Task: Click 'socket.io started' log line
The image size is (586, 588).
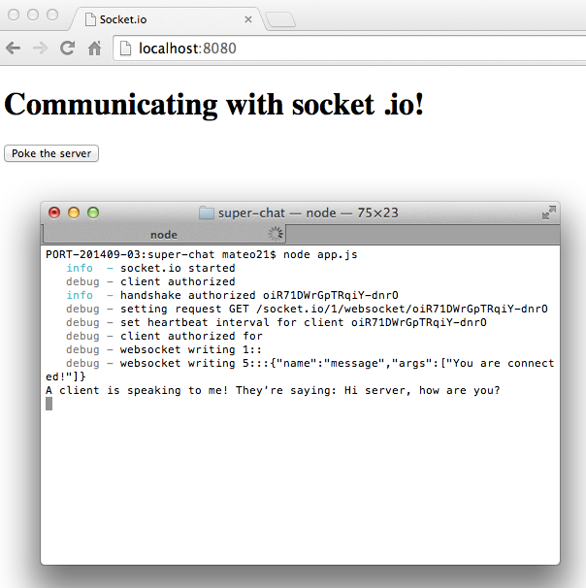Action: (150, 268)
